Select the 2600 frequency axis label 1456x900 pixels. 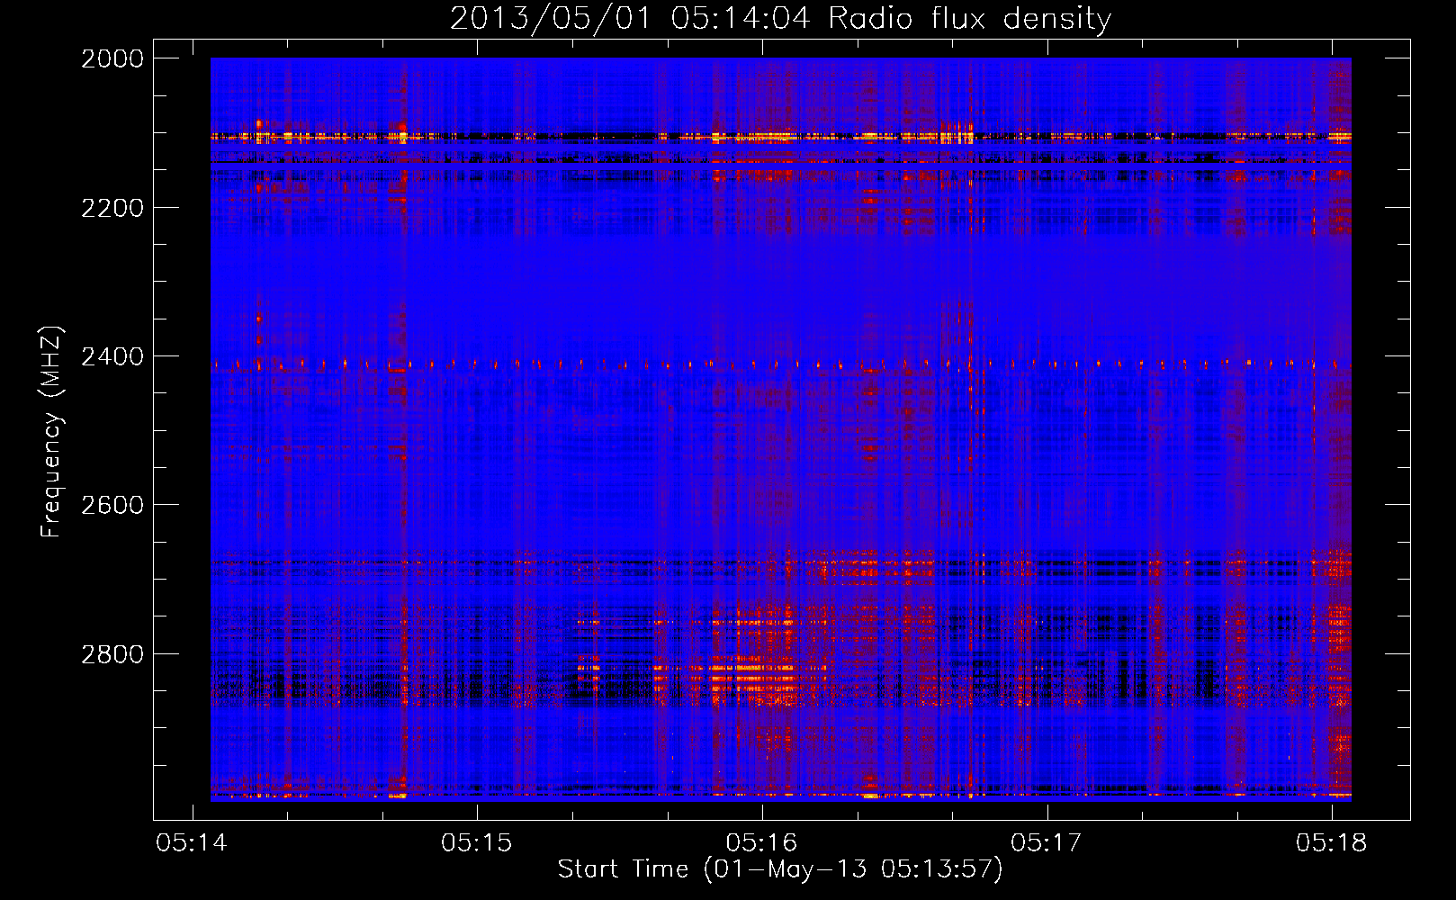click(x=112, y=505)
